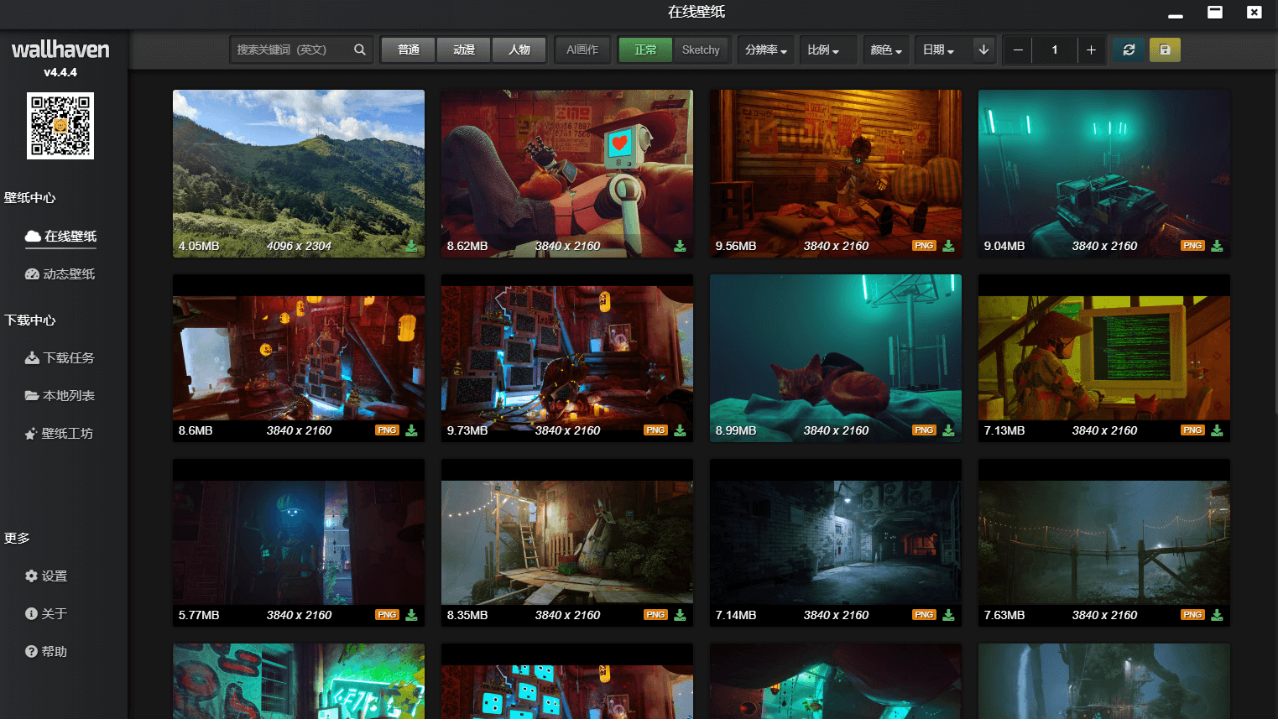Go to 动态壁纸 in sidebar

(60, 274)
